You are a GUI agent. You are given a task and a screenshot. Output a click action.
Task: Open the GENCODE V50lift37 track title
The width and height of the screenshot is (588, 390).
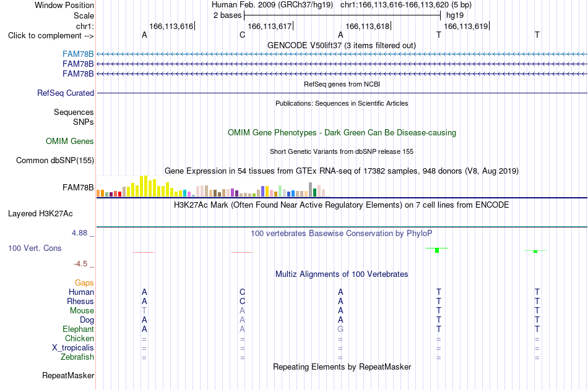[341, 45]
